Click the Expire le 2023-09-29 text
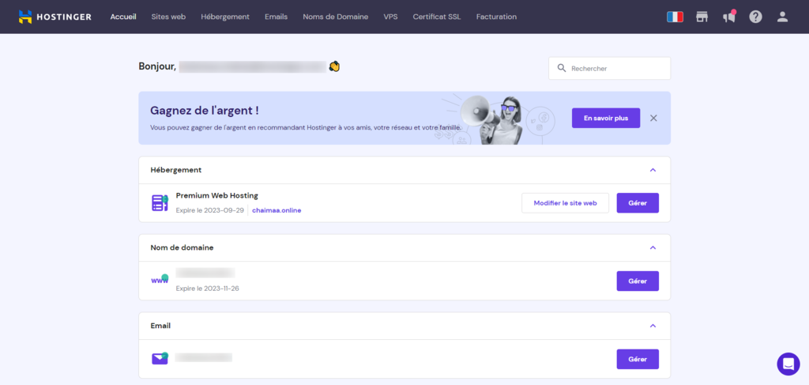Screen dimensions: 809x385 (209, 210)
